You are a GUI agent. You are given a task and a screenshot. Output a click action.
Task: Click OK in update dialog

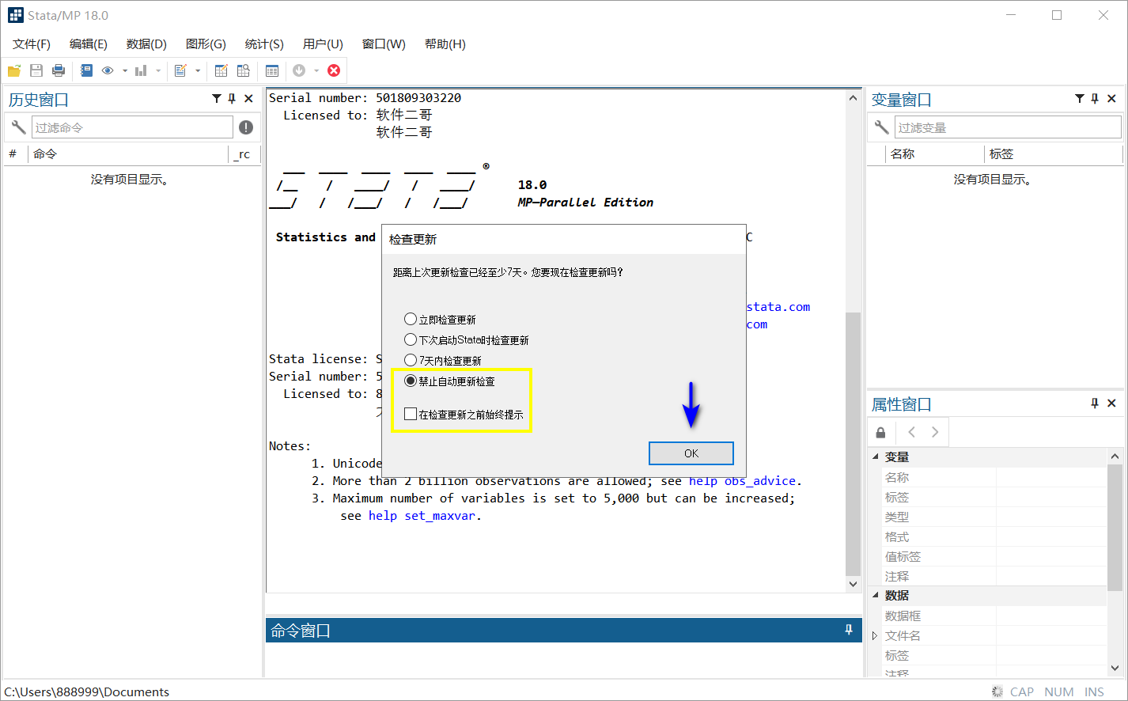coord(691,453)
